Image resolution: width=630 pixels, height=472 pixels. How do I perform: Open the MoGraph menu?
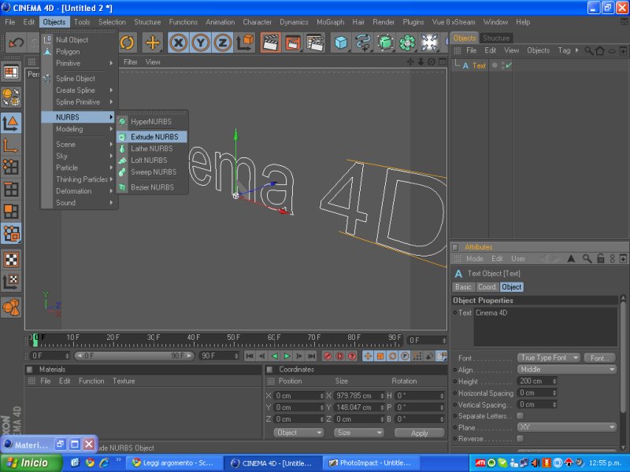(x=330, y=22)
